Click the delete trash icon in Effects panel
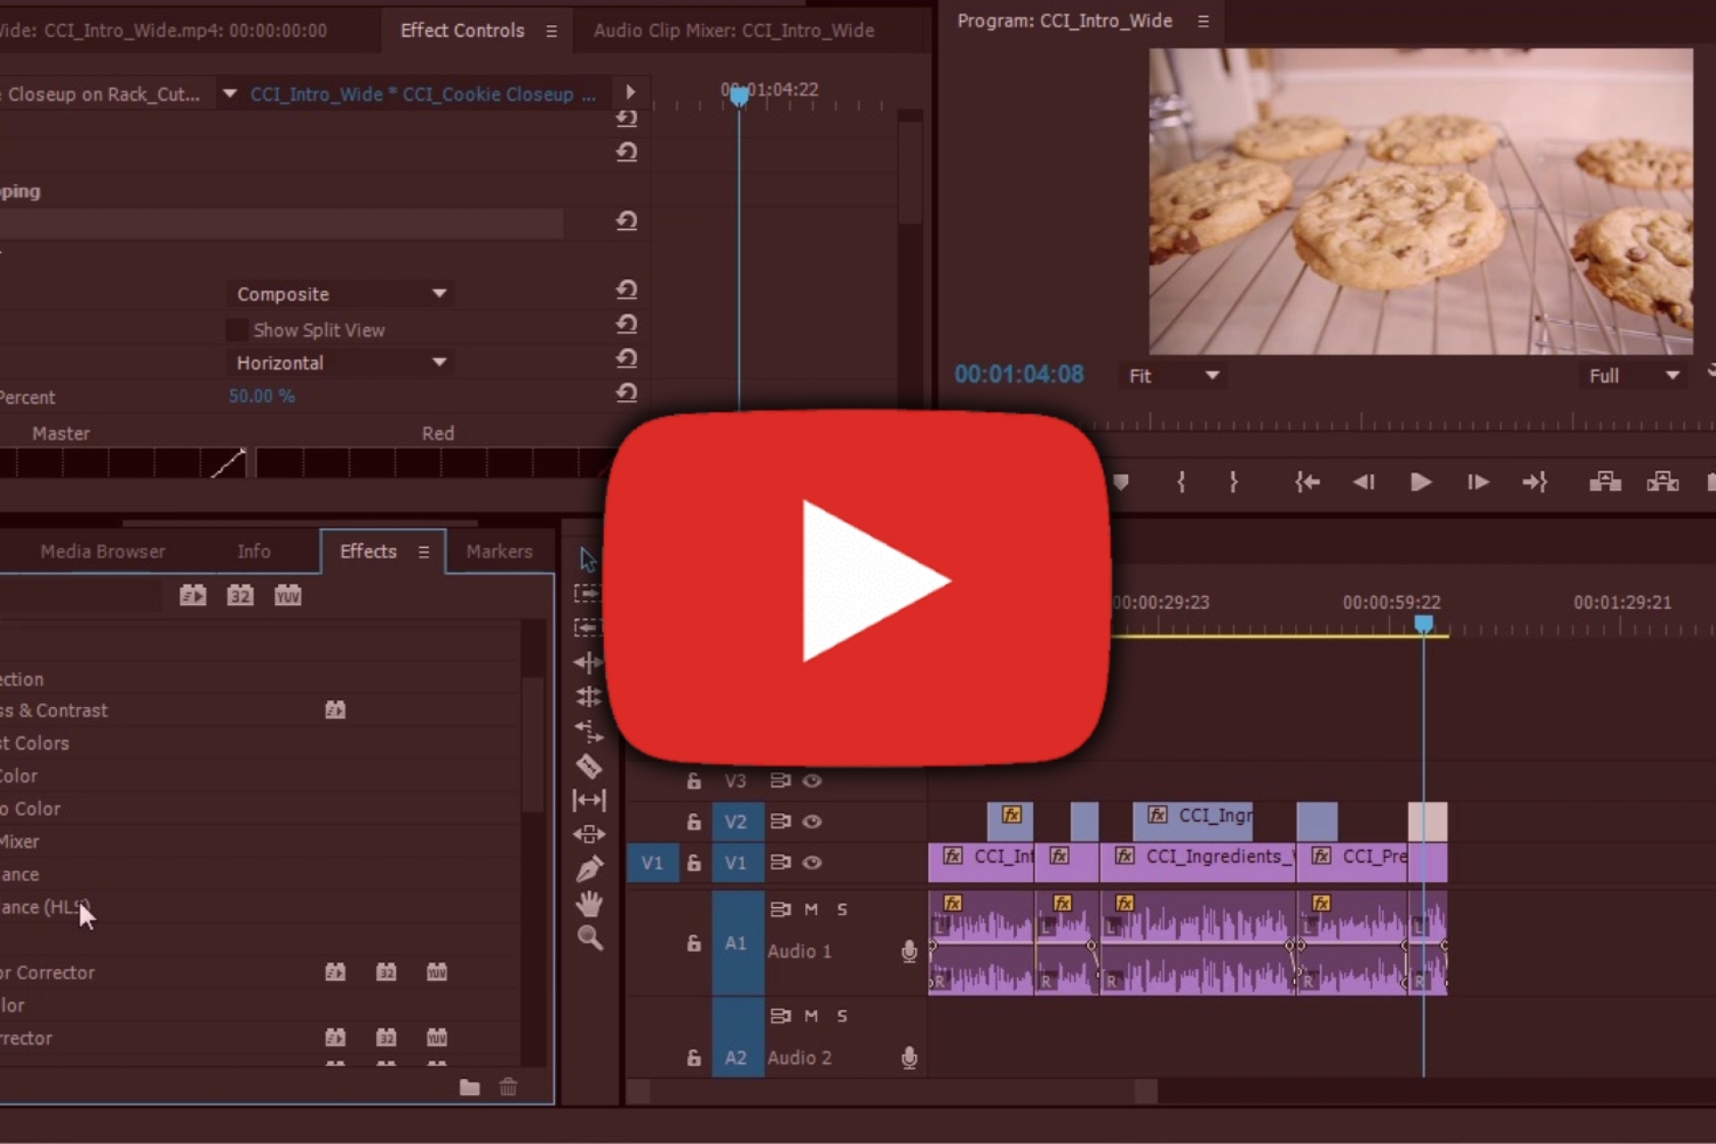The height and width of the screenshot is (1144, 1716). [x=508, y=1087]
